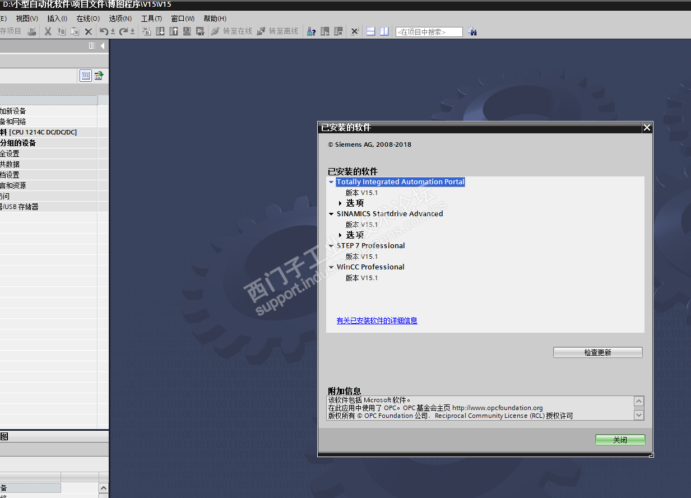Viewport: 691px width, 498px height.
Task: Click 版本 V15.1 under STEP 7 Professional
Action: pyautogui.click(x=361, y=257)
